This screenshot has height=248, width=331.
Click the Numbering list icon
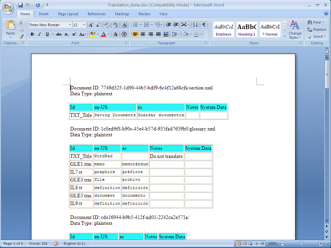click(146, 25)
